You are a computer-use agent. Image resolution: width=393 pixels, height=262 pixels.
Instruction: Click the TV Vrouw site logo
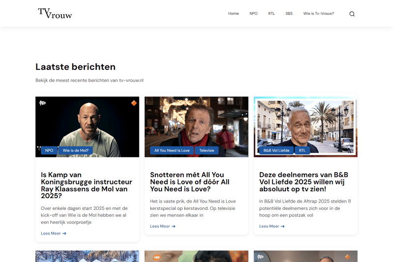coord(55,13)
